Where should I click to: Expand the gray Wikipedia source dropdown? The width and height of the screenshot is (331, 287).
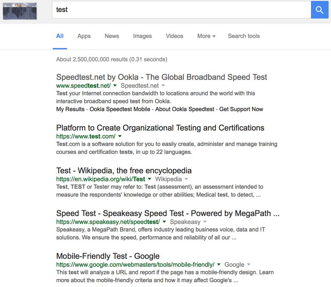[x=186, y=179]
